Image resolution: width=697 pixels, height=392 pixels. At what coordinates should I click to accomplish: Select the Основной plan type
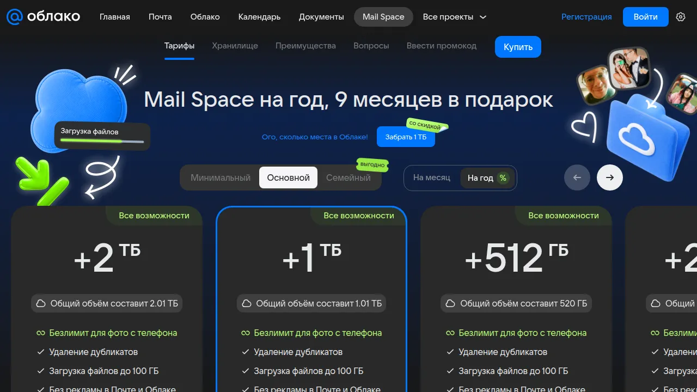(288, 178)
